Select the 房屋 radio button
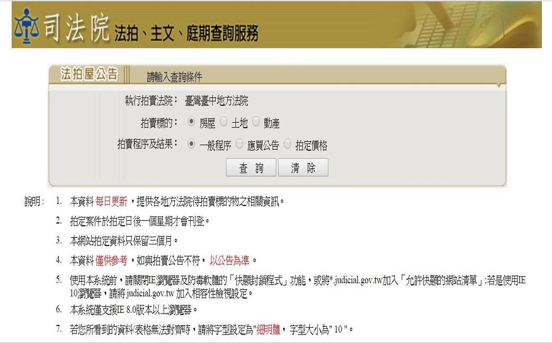The width and height of the screenshot is (552, 343). [x=192, y=123]
